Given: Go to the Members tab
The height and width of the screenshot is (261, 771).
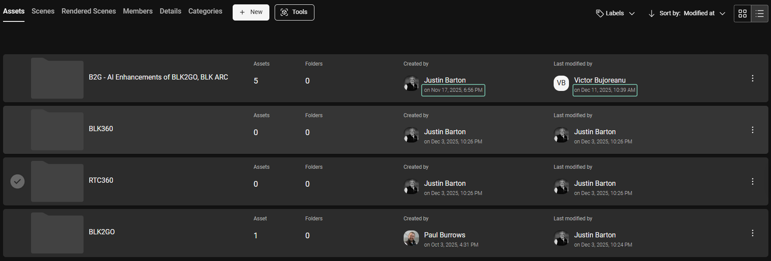Looking at the screenshot, I should 138,11.
